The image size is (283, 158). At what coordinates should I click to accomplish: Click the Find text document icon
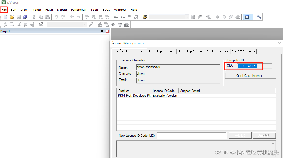tap(193, 17)
